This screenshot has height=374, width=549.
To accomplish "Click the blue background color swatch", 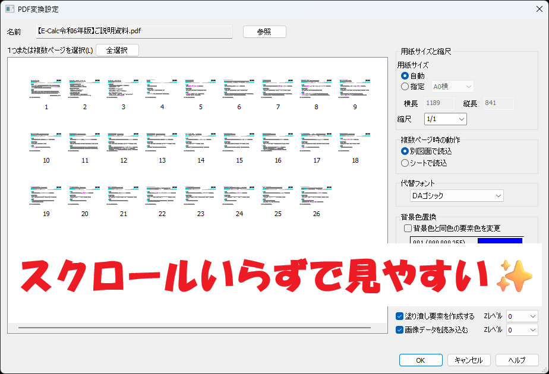I will pos(500,240).
